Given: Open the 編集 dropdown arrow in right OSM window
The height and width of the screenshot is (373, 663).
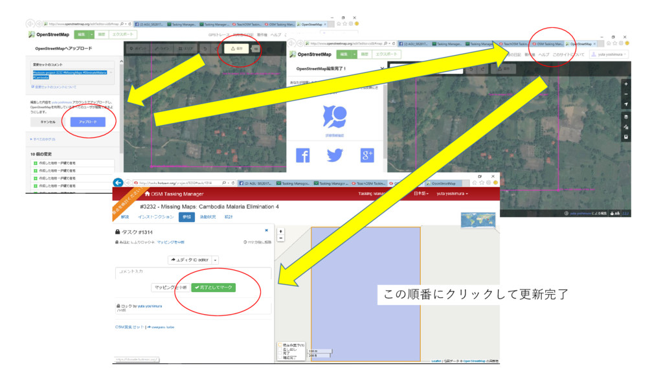Looking at the screenshot, I should (x=354, y=54).
